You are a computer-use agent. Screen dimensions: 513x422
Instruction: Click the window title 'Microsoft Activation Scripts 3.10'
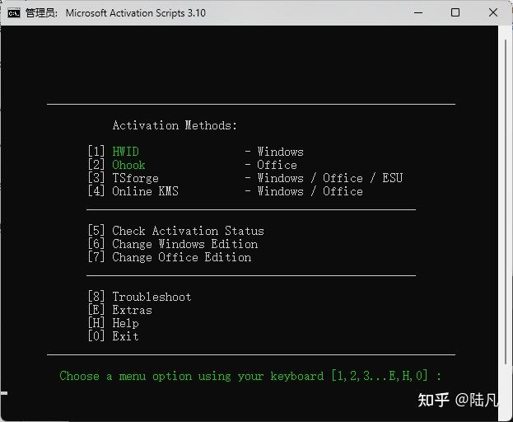tap(135, 13)
